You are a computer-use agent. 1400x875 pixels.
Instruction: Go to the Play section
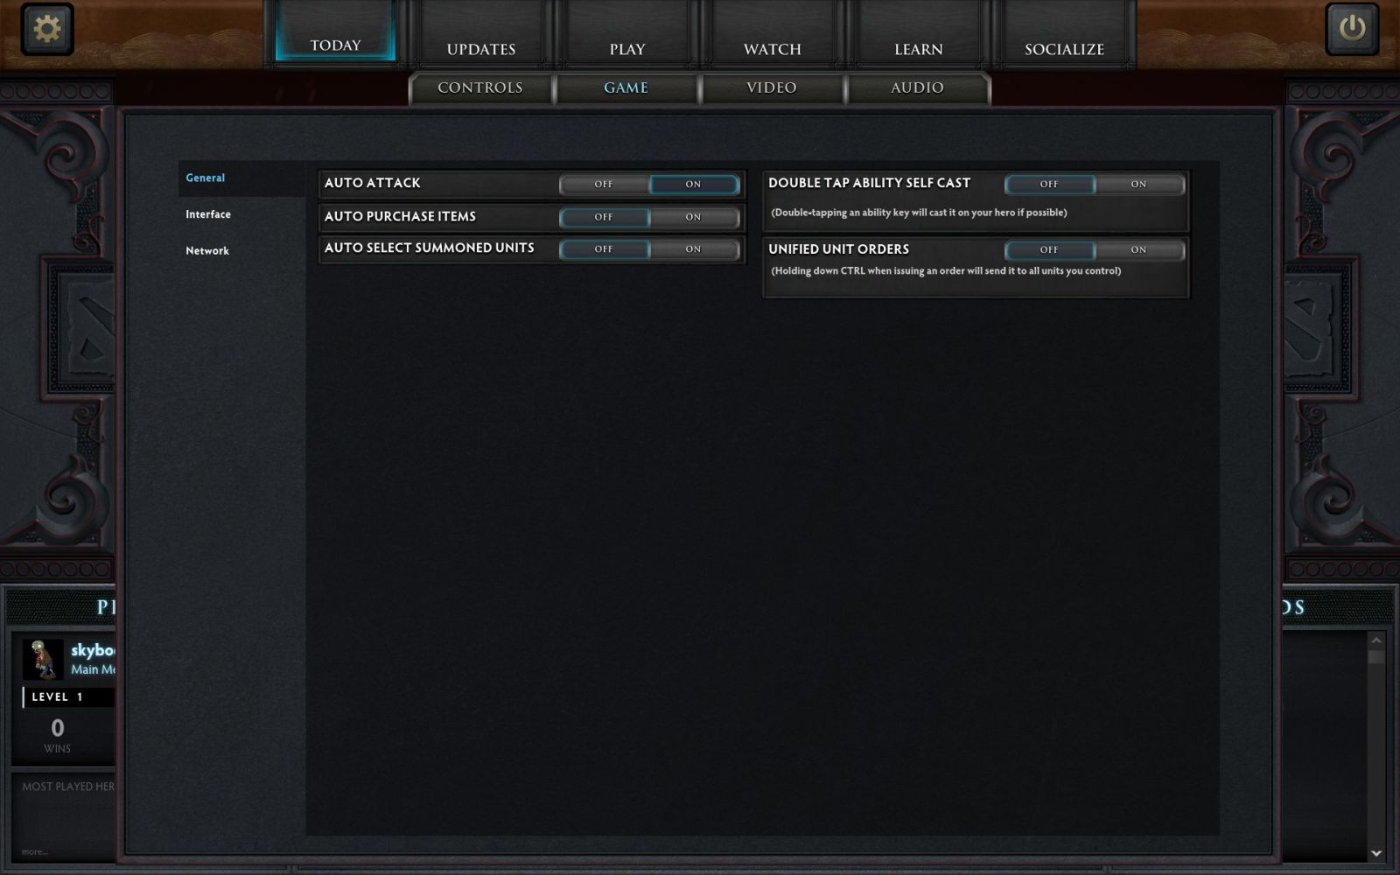pos(626,49)
